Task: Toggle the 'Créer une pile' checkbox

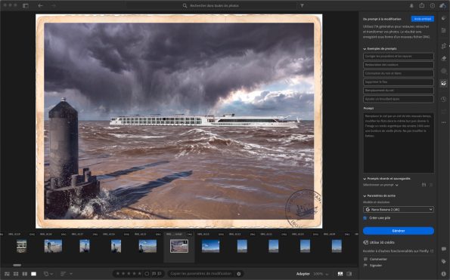Action: click(x=365, y=218)
